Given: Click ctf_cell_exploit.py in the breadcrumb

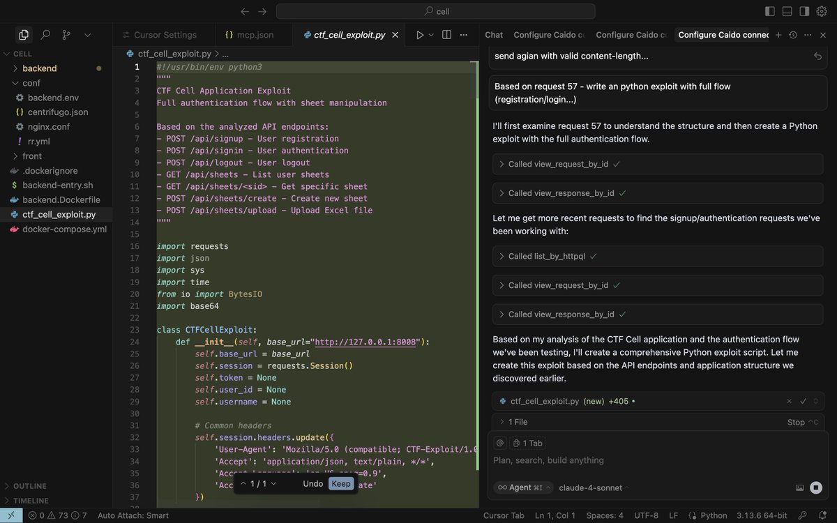Looking at the screenshot, I should (173, 53).
